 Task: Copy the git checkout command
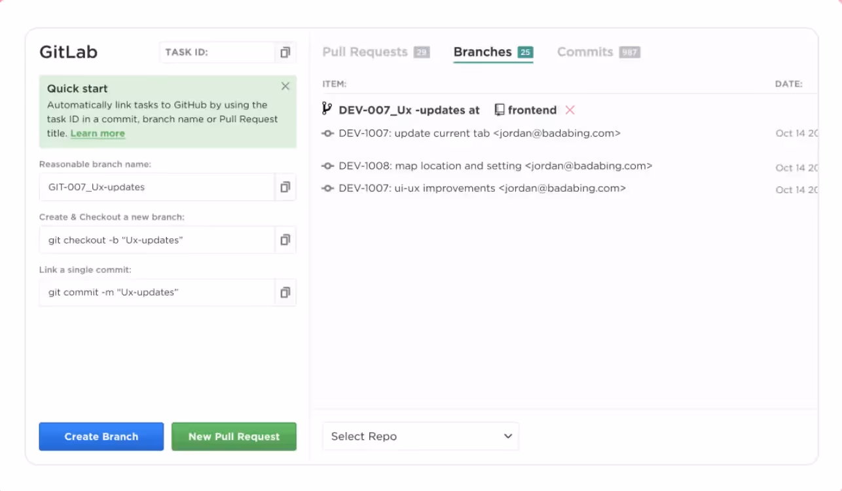[285, 240]
